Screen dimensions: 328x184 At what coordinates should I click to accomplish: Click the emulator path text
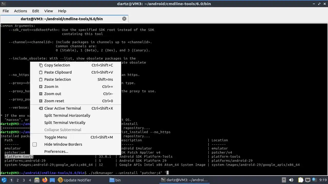(x=13, y=148)
